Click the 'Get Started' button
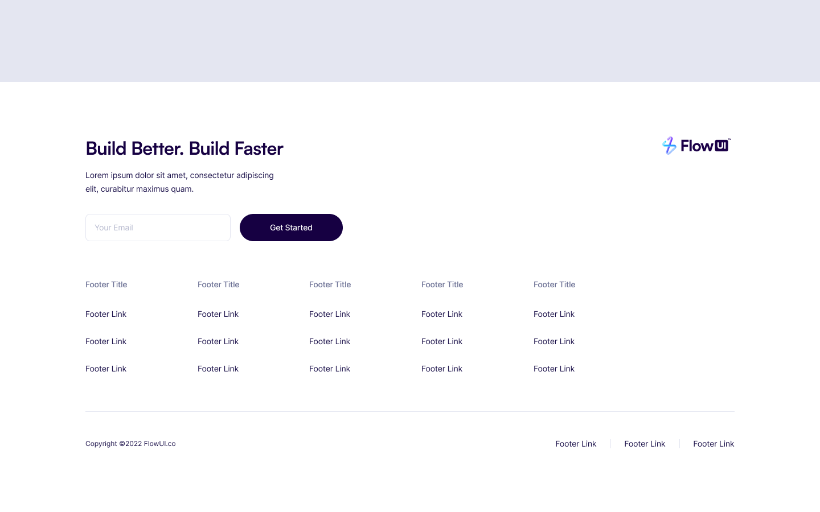The width and height of the screenshot is (820, 512). coord(291,228)
